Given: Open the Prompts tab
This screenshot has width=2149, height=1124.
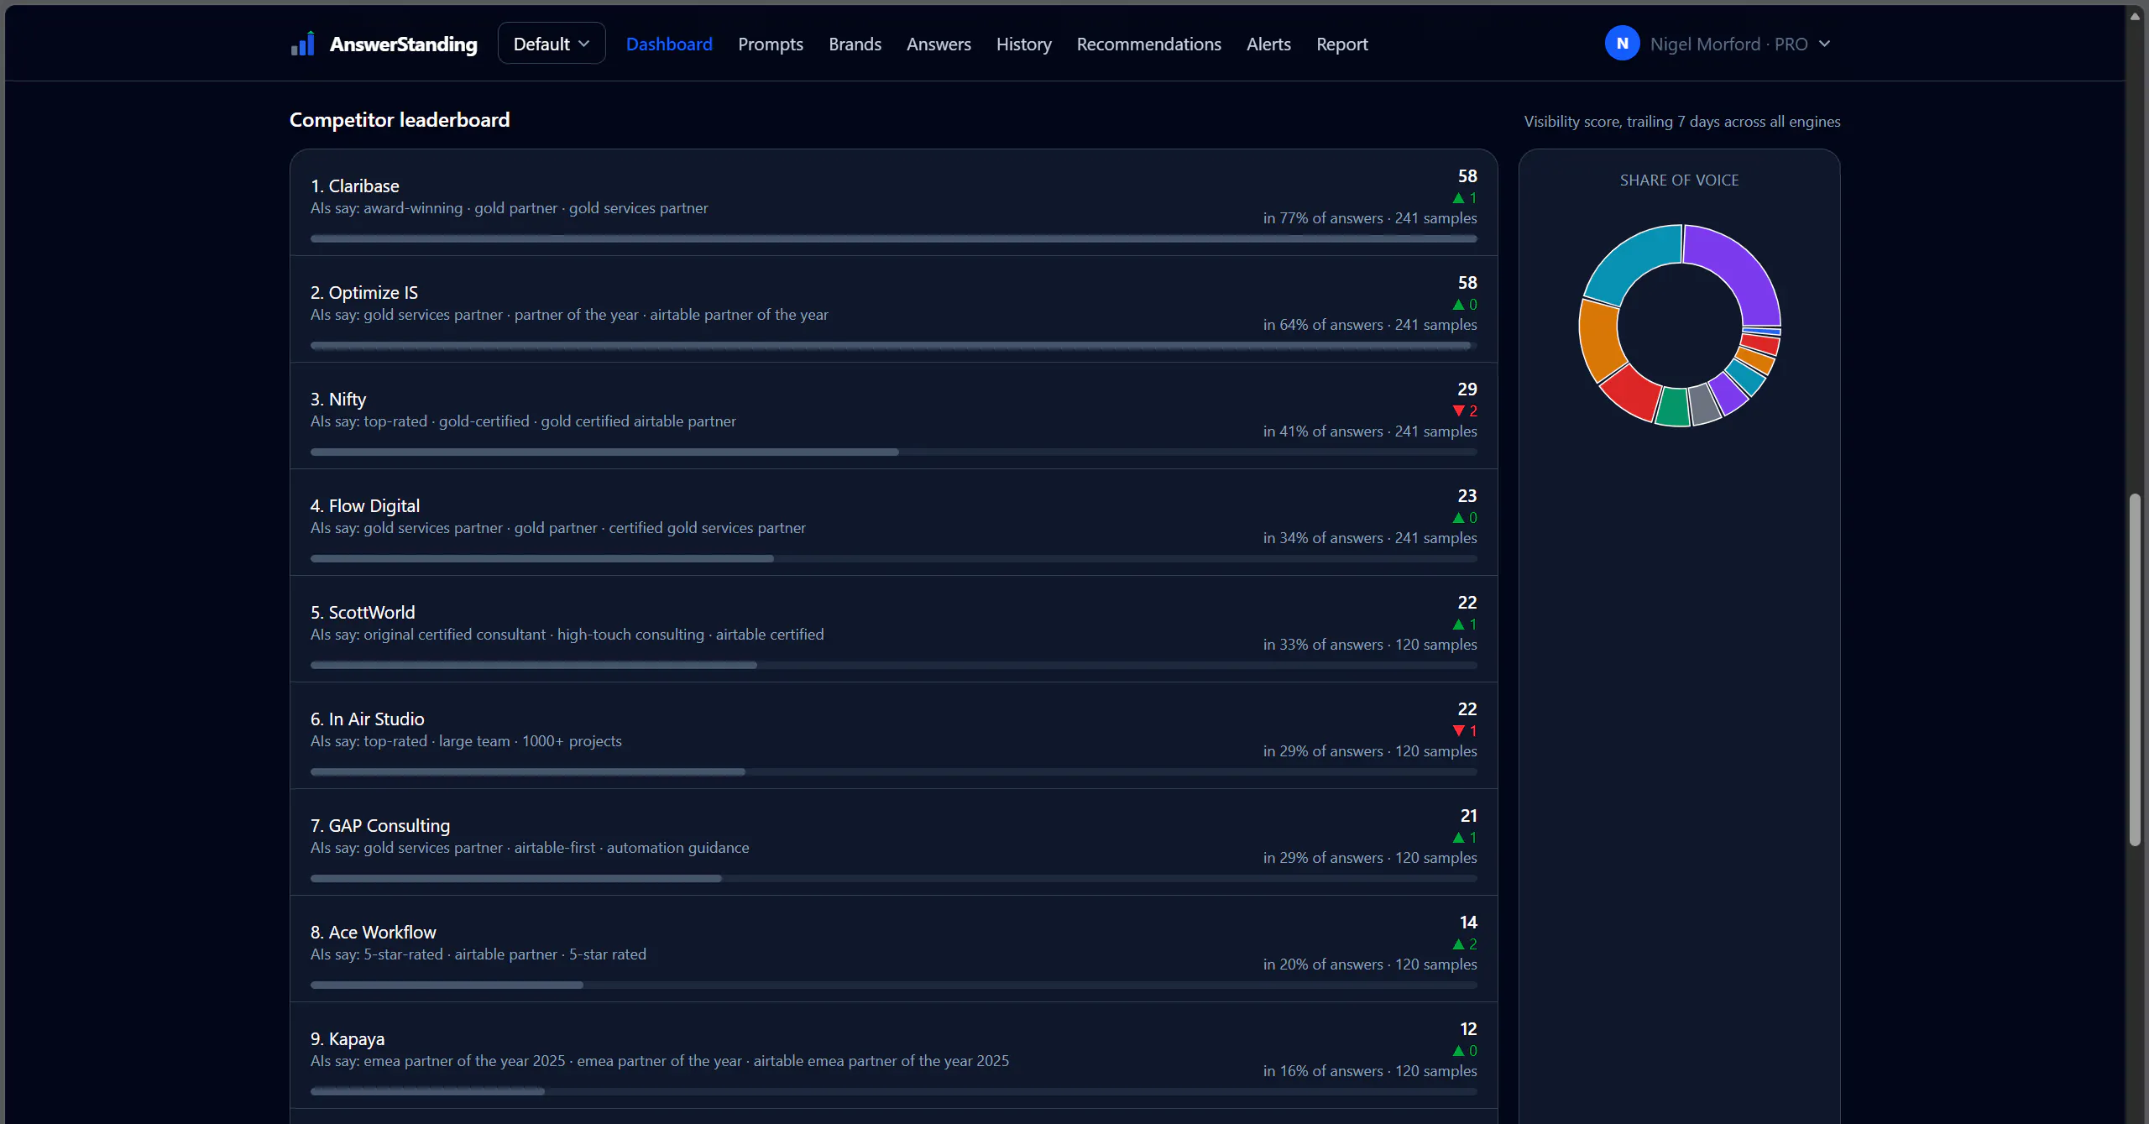Looking at the screenshot, I should pyautogui.click(x=771, y=44).
